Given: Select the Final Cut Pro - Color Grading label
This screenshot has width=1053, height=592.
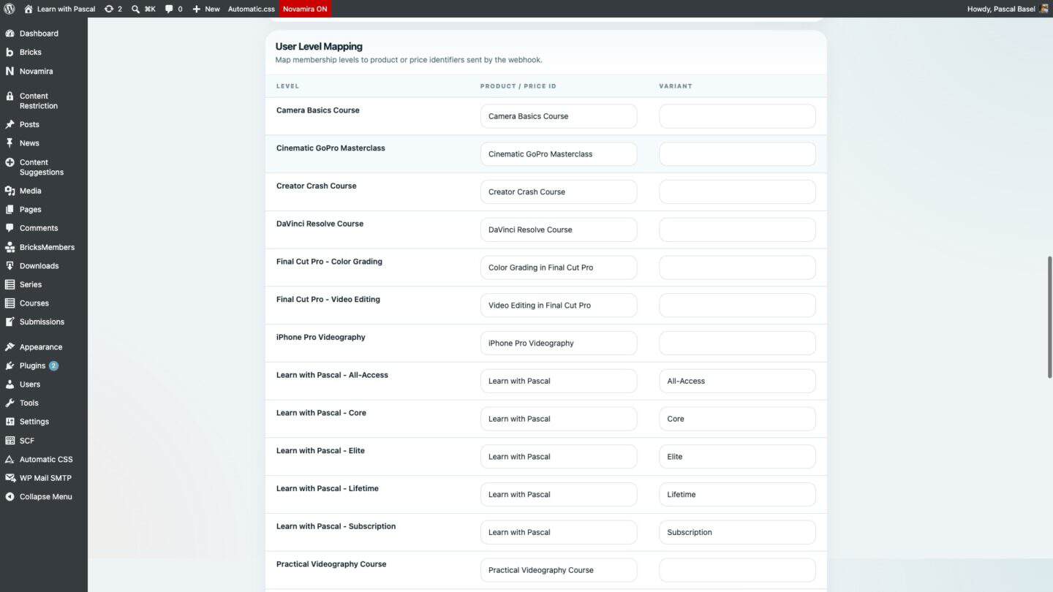Looking at the screenshot, I should click(x=329, y=262).
